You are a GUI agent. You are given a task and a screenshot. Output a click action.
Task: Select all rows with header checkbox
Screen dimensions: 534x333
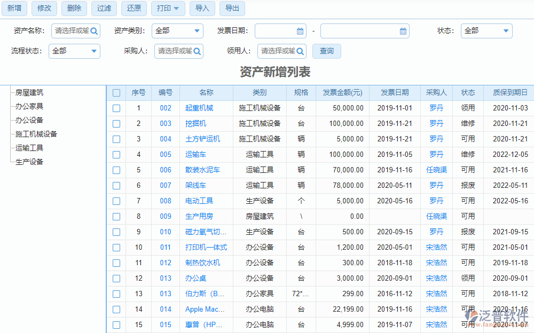pos(116,93)
